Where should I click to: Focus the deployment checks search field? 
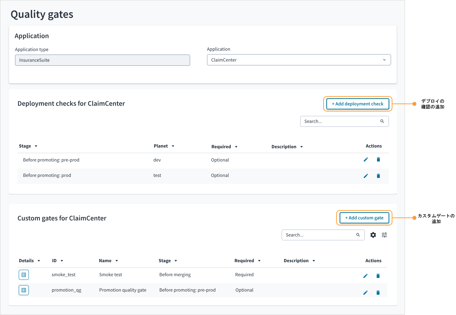341,121
